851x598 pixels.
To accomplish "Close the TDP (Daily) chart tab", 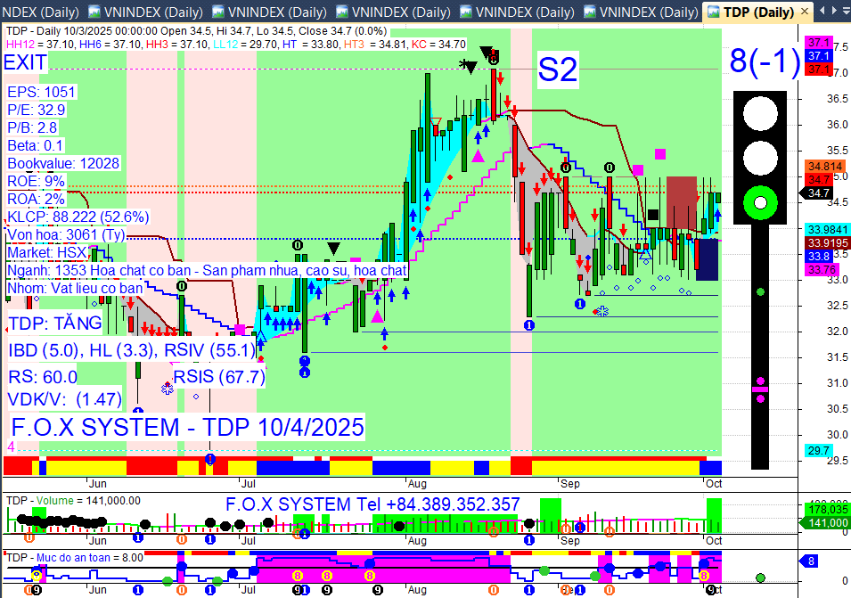I will 805,12.
